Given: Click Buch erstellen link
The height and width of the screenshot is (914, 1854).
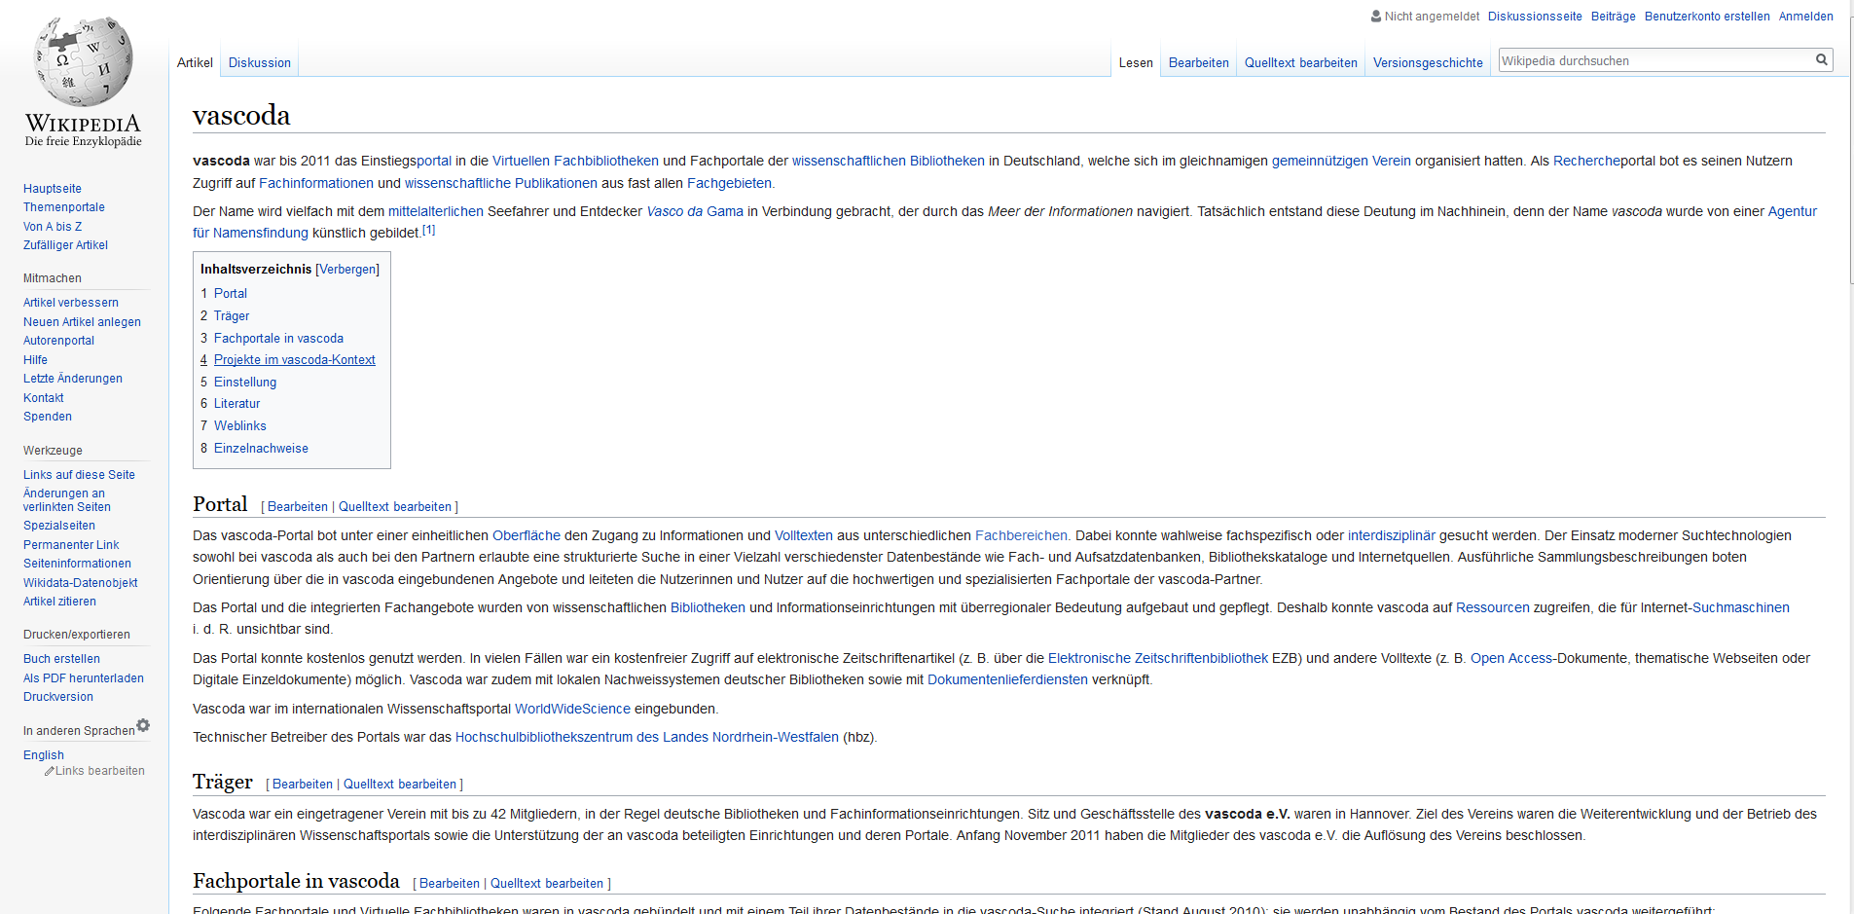Looking at the screenshot, I should [61, 659].
